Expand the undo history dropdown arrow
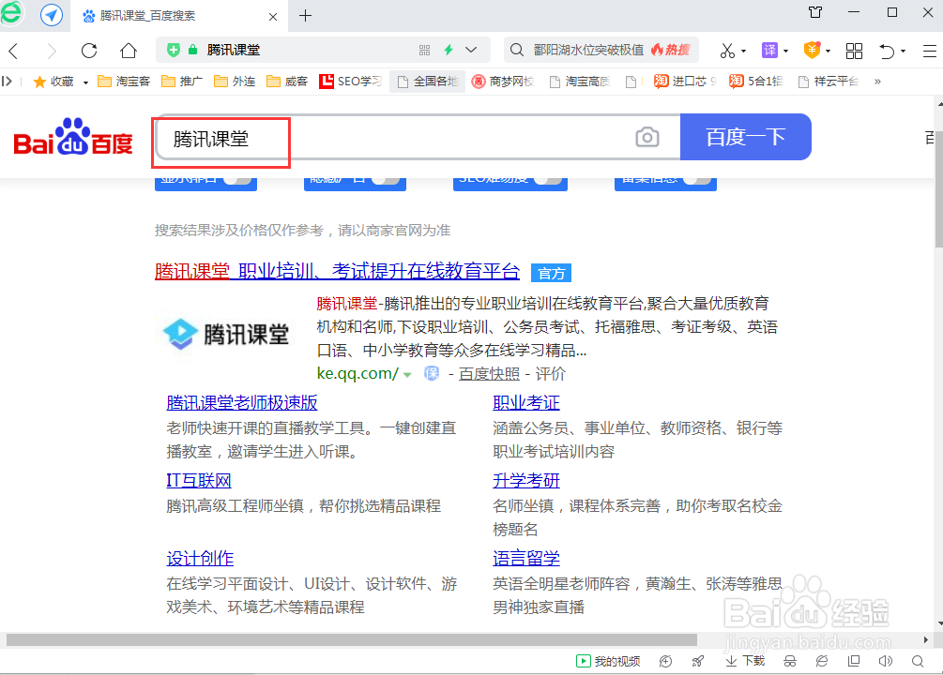The height and width of the screenshot is (675, 943). click(903, 52)
